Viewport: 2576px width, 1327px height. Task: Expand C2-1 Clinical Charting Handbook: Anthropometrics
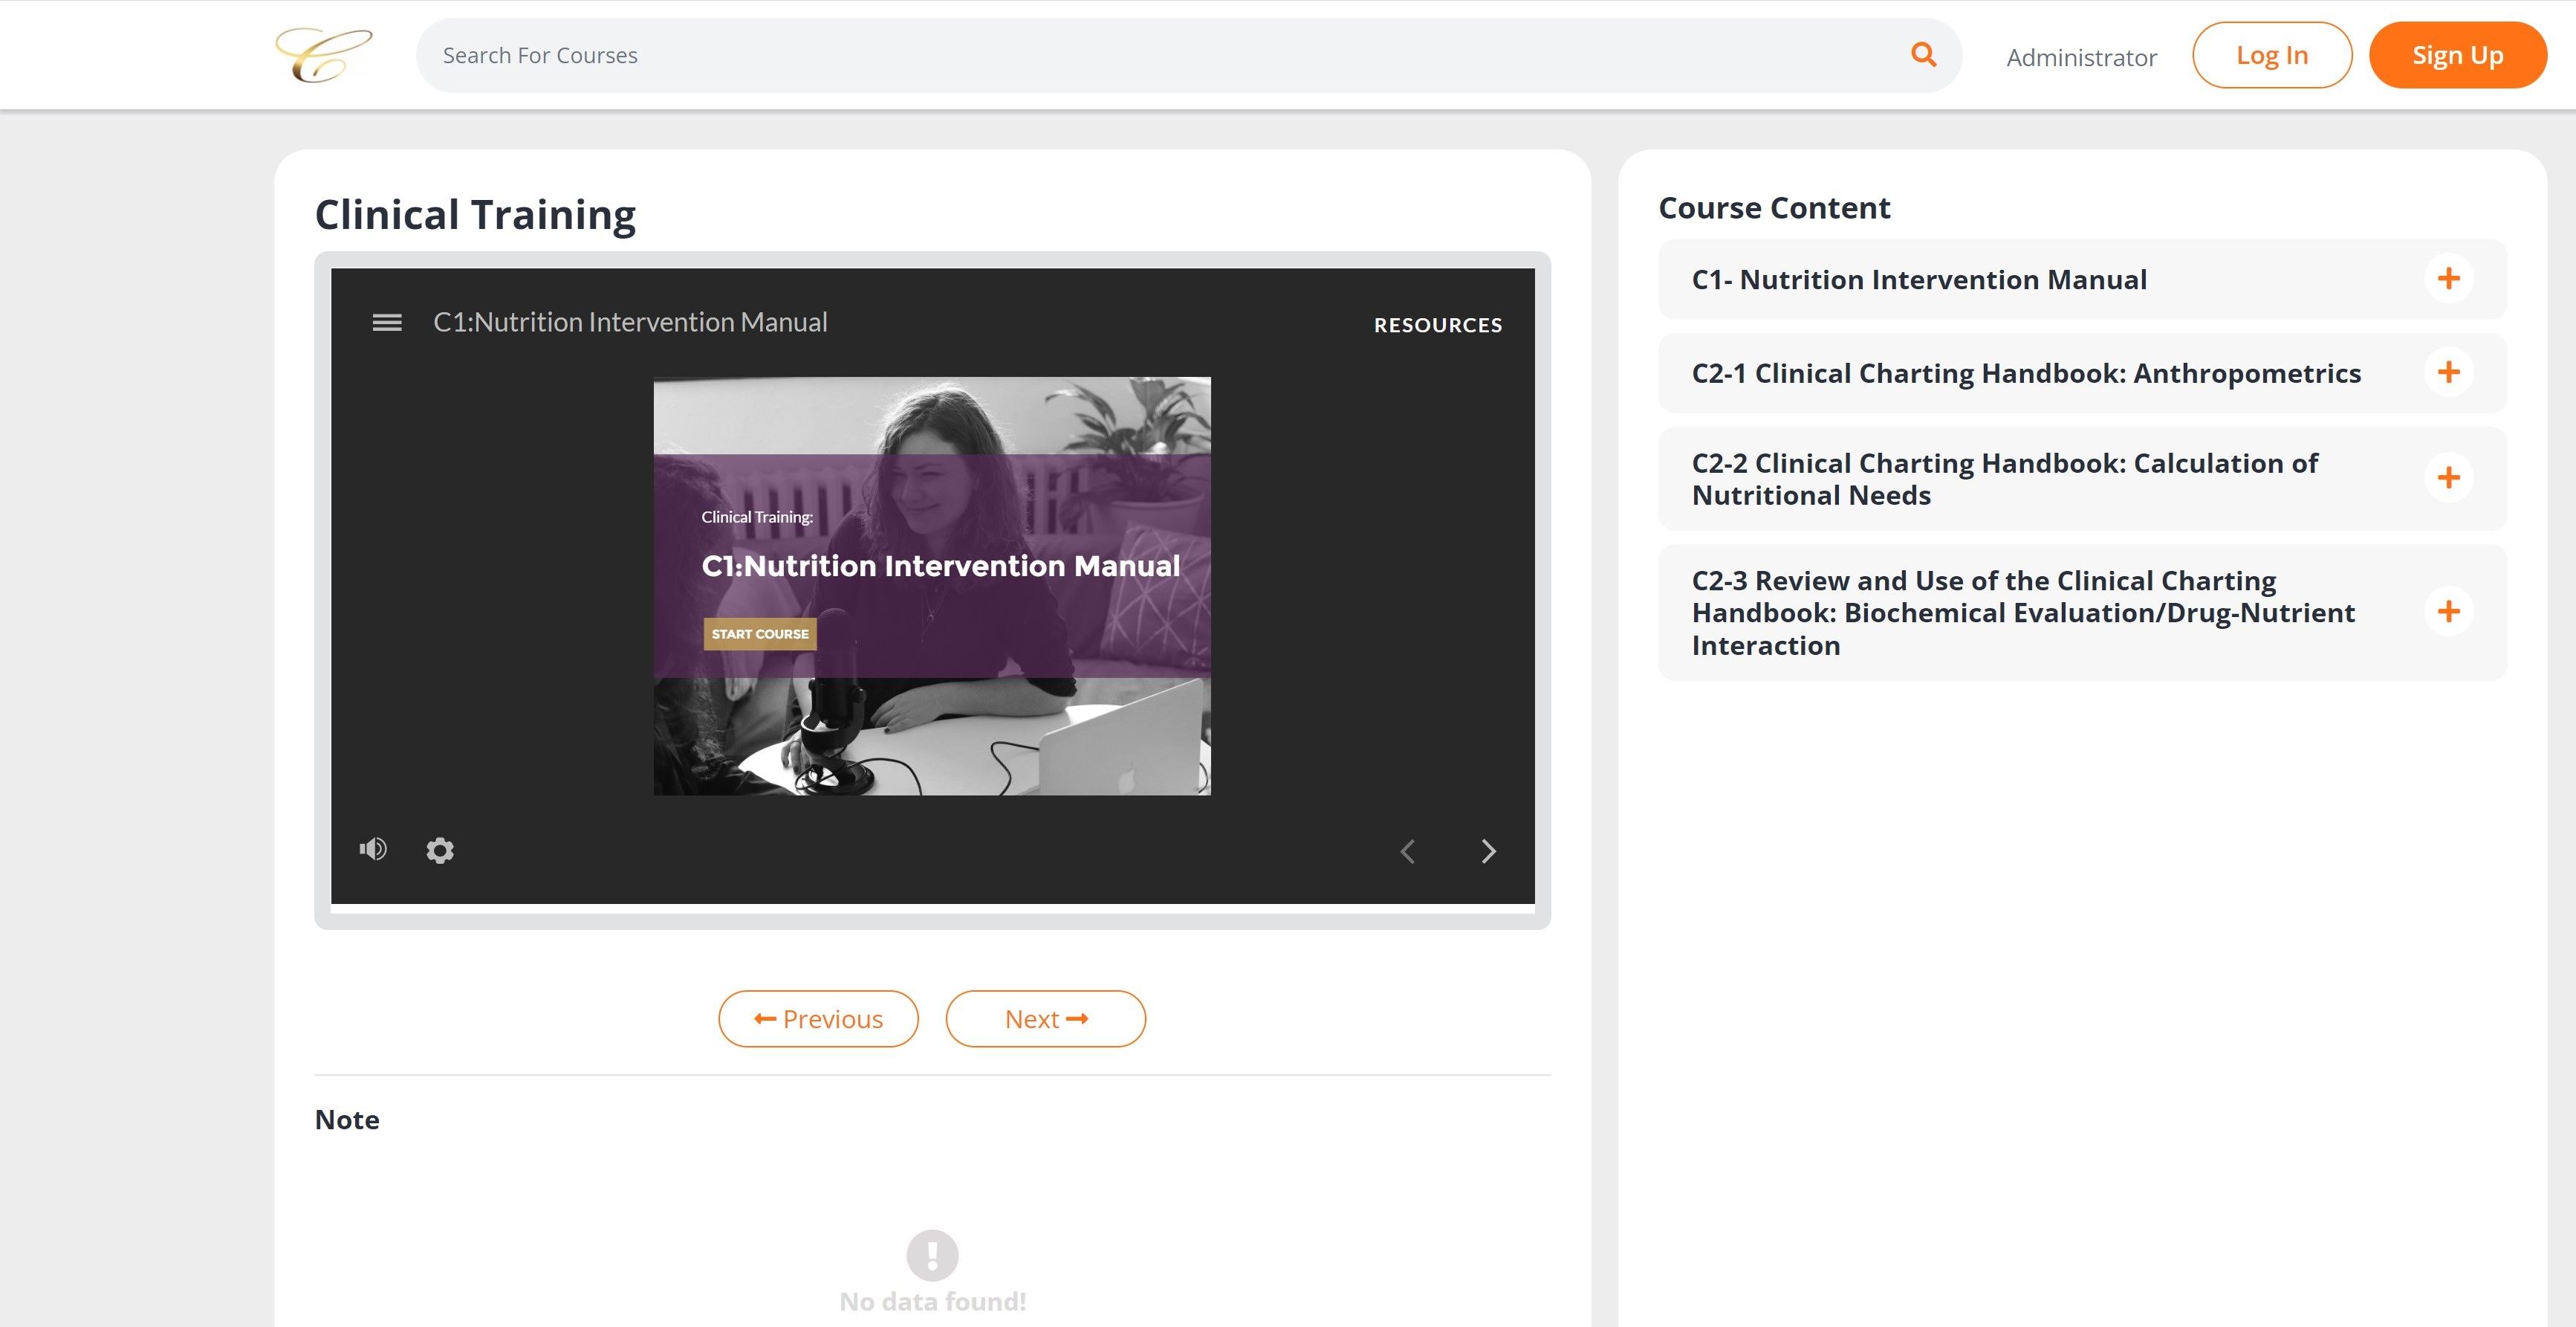(x=2449, y=371)
